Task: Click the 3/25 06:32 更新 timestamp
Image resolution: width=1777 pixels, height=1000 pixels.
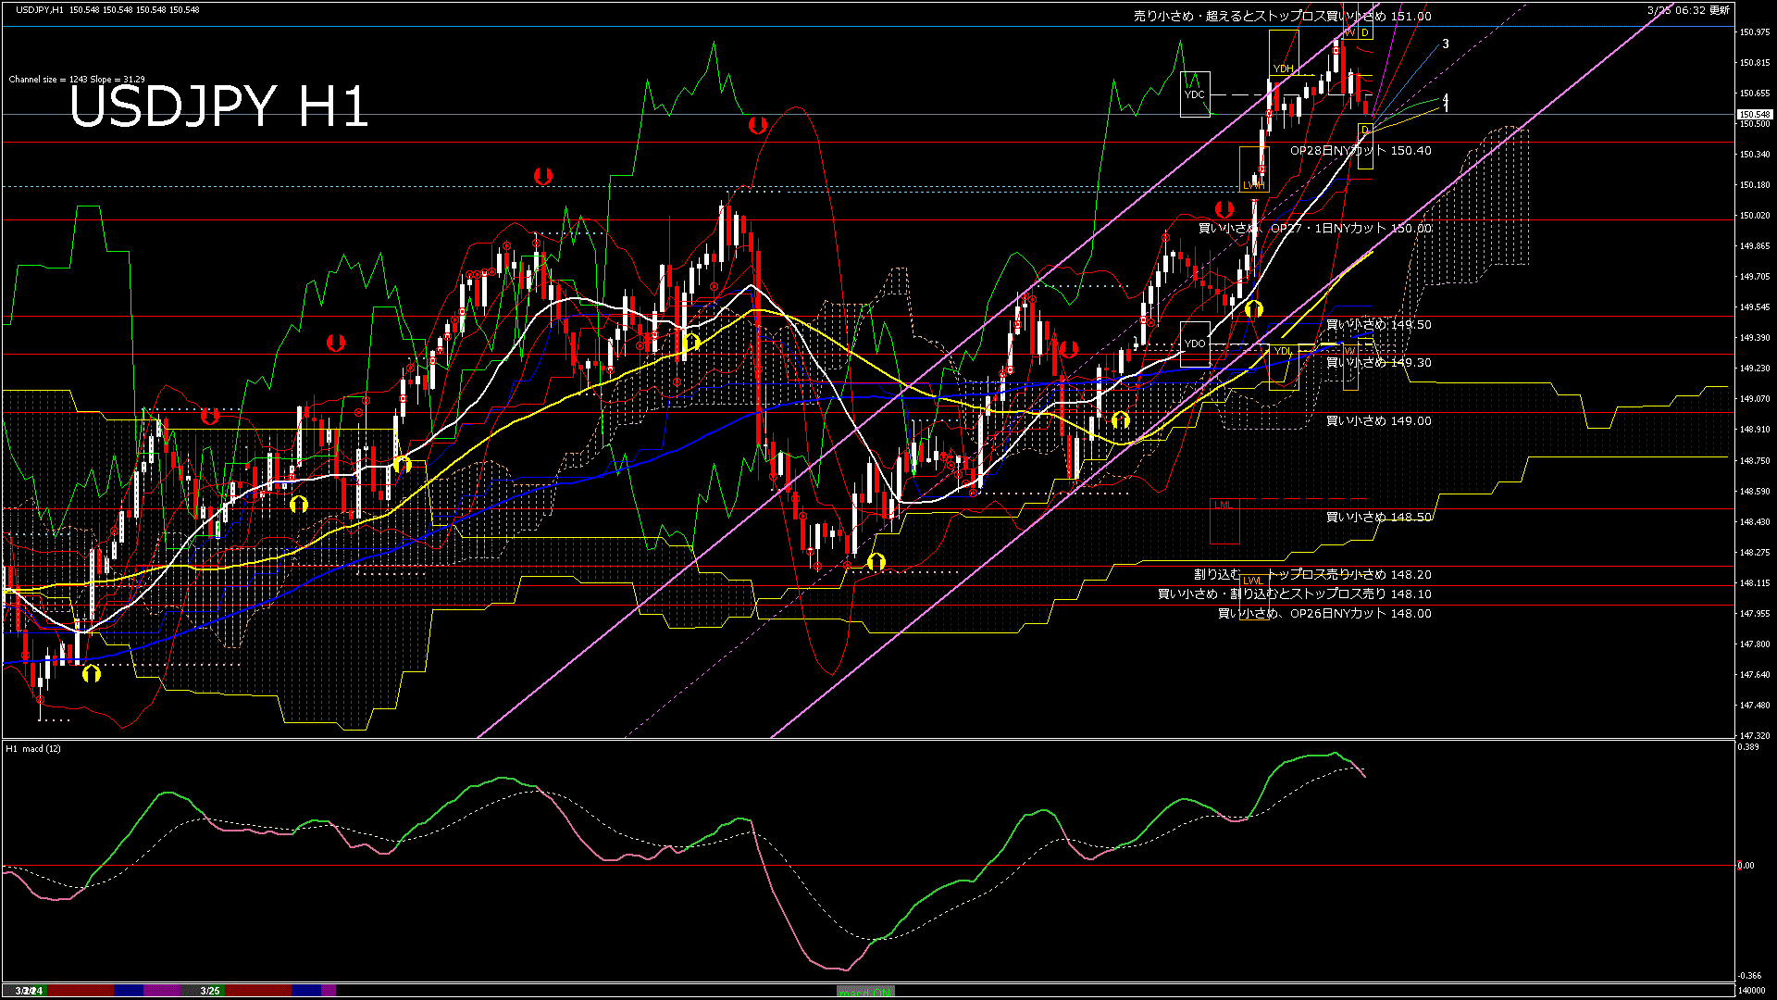Action: click(x=1688, y=10)
